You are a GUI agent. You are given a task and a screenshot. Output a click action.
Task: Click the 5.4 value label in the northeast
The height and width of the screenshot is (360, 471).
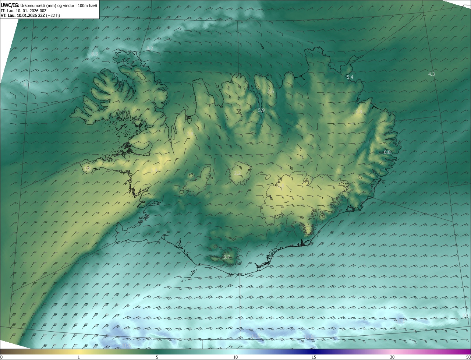pyautogui.click(x=350, y=77)
